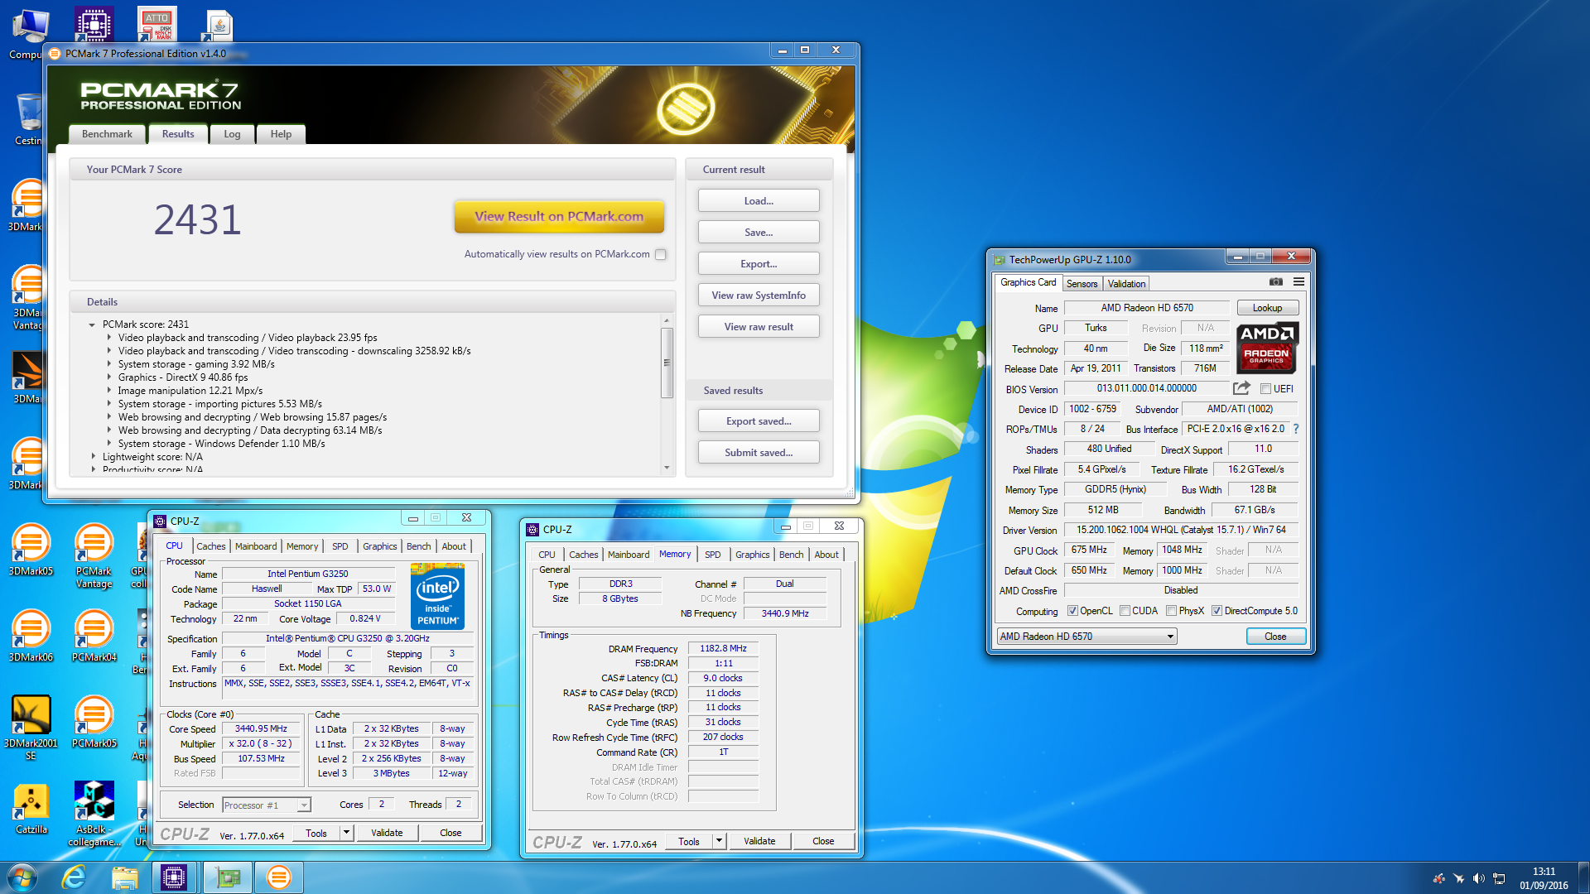Click the Show desktop strip on taskbar
The width and height of the screenshot is (1590, 894).
pyautogui.click(x=1584, y=877)
